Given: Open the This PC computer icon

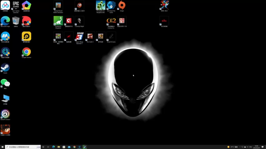Looking at the screenshot, I should (x=5, y=99).
